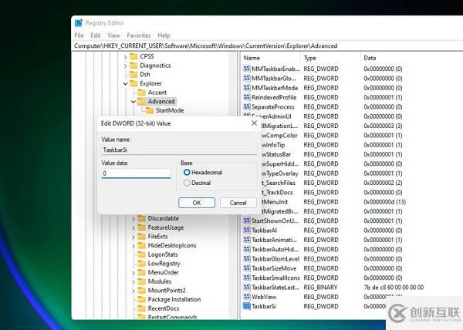
Task: Click the Data column header
Action: pyautogui.click(x=370, y=58)
